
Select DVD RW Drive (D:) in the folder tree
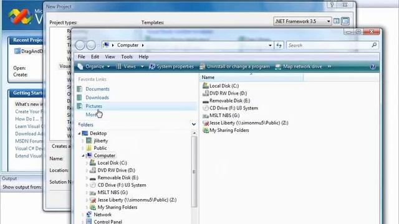point(117,170)
